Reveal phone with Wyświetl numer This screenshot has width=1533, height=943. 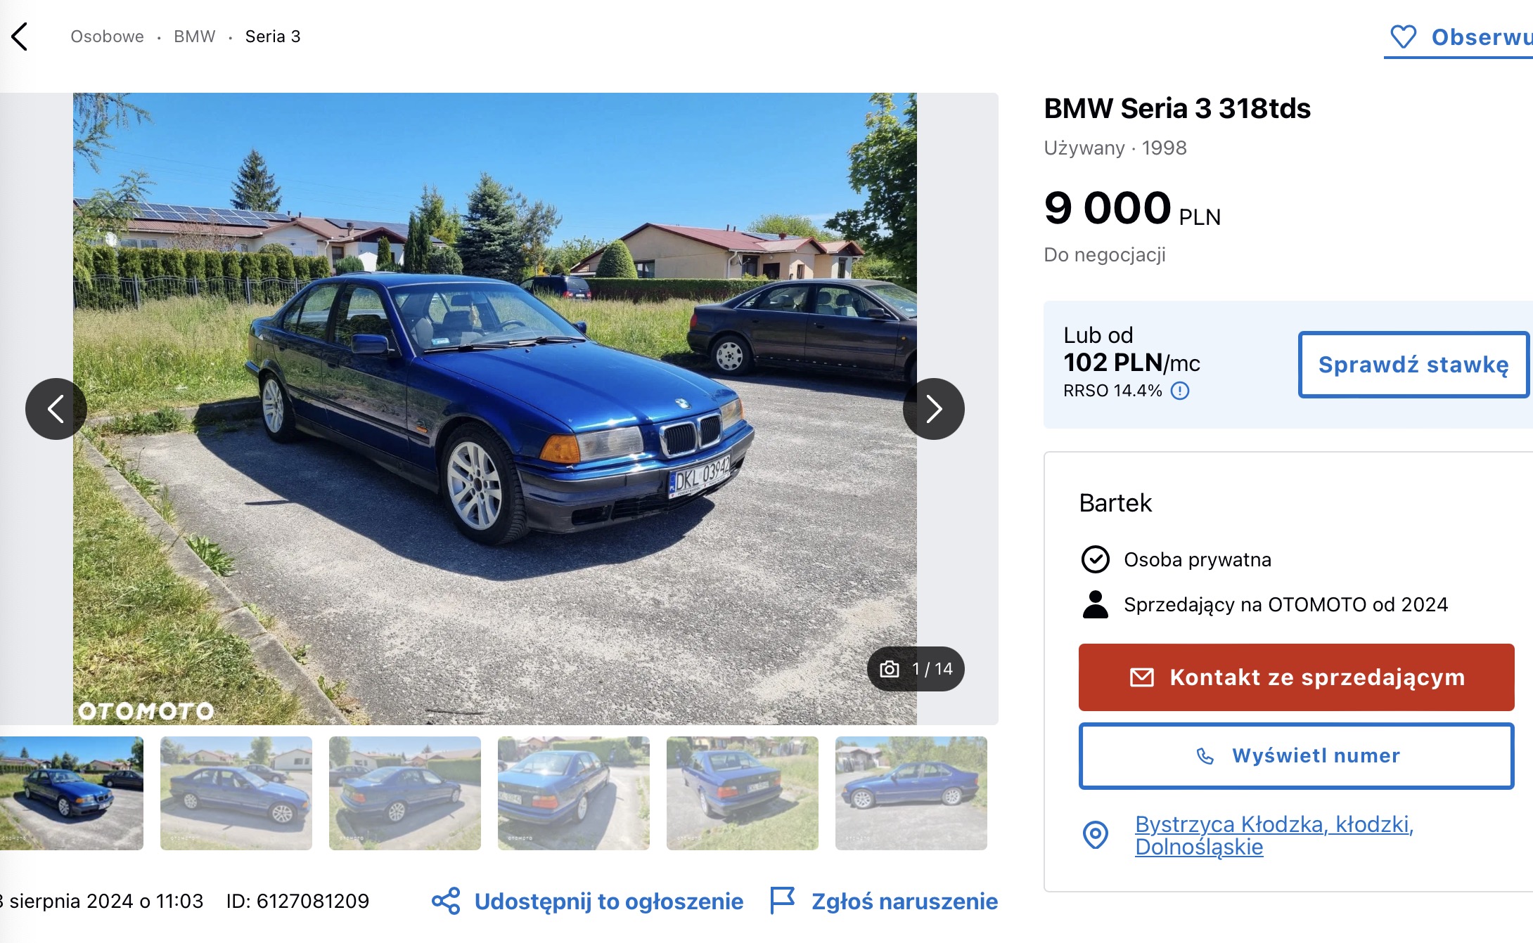[1297, 756]
